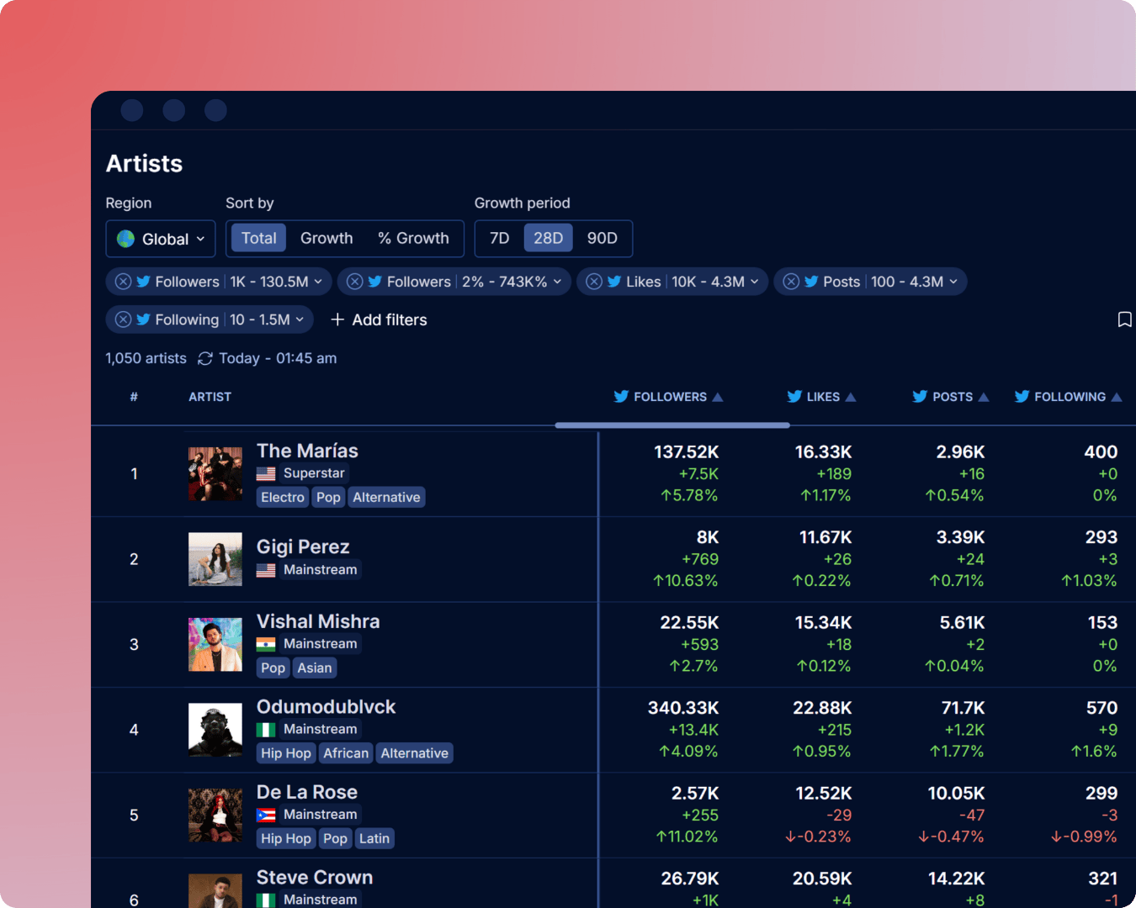This screenshot has width=1136, height=908.
Task: Click the Add filters button
Action: point(379,319)
